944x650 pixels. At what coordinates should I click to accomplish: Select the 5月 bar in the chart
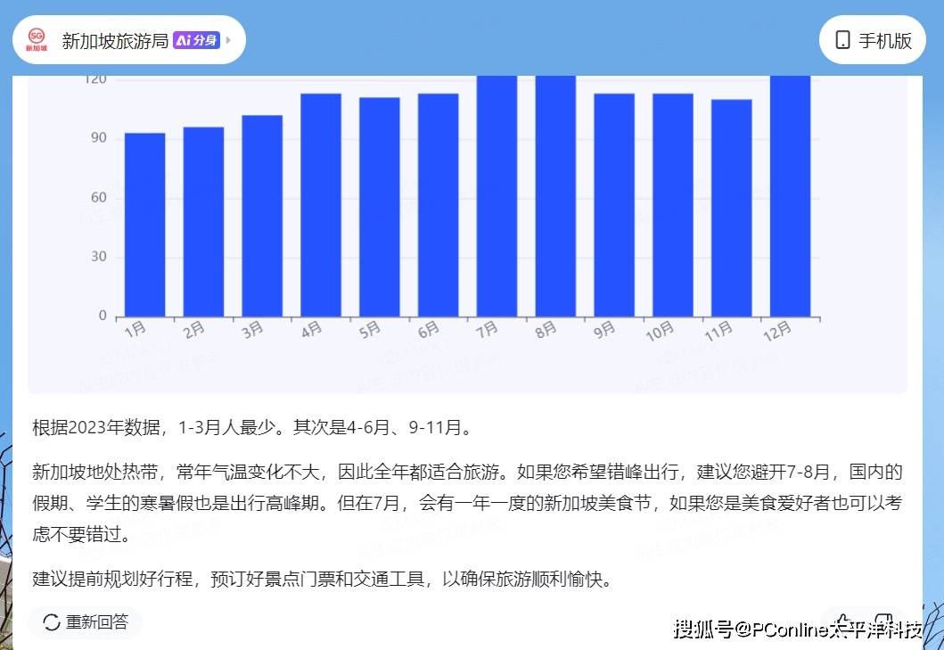click(379, 207)
